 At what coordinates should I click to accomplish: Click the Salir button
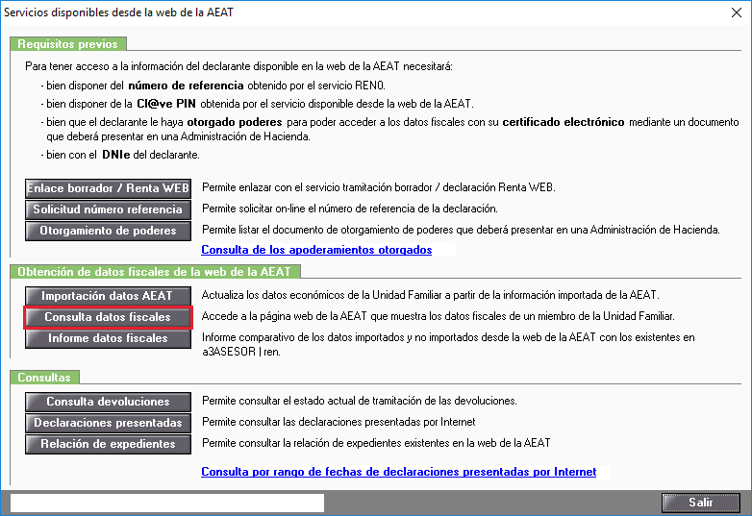pos(701,503)
